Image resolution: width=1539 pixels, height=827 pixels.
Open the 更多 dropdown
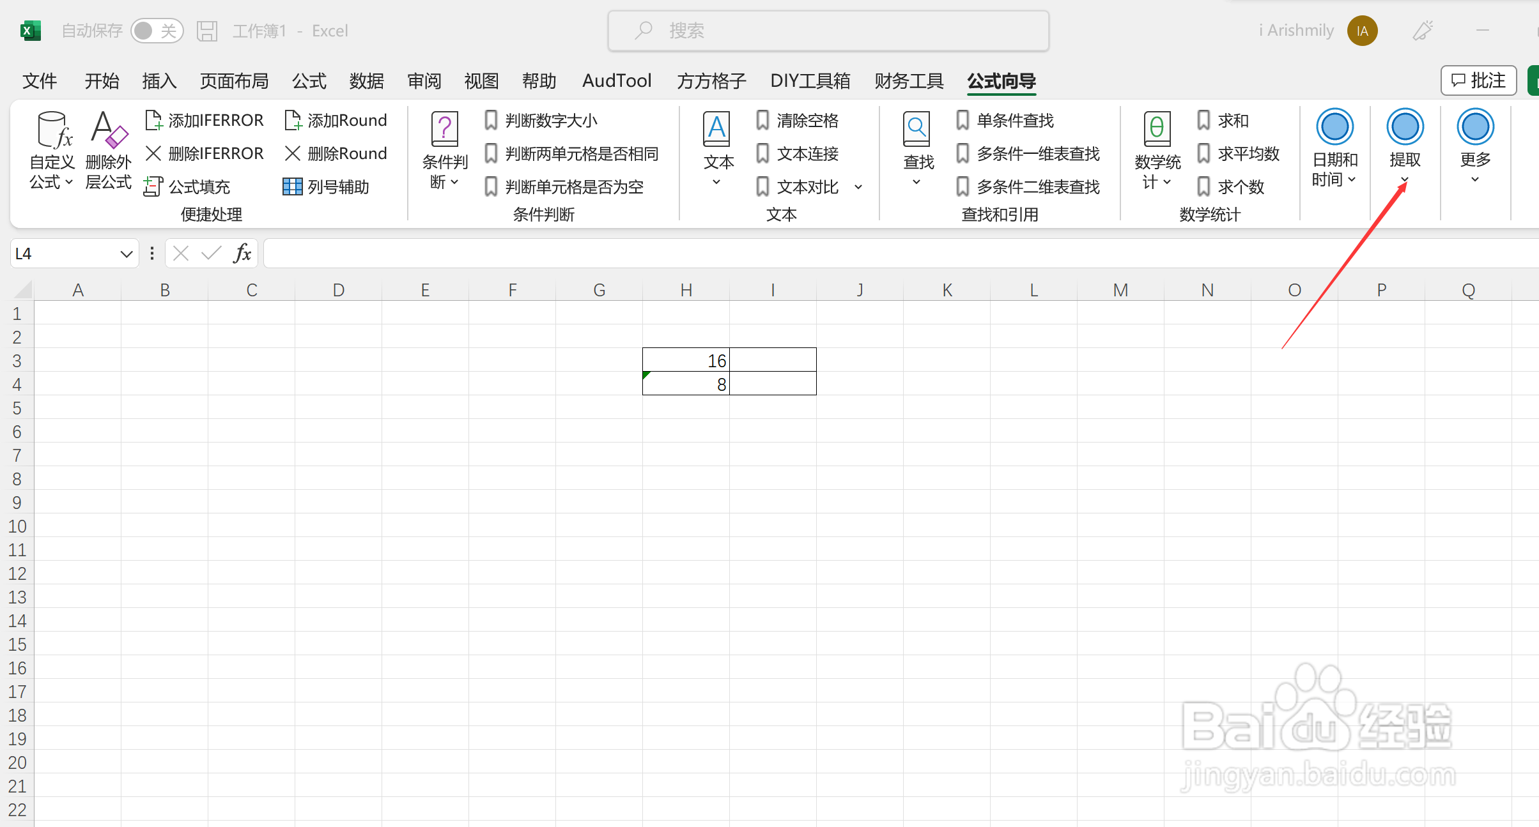tap(1475, 147)
